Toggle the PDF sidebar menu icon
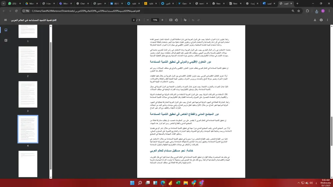This screenshot has height=187, width=333. (6, 20)
